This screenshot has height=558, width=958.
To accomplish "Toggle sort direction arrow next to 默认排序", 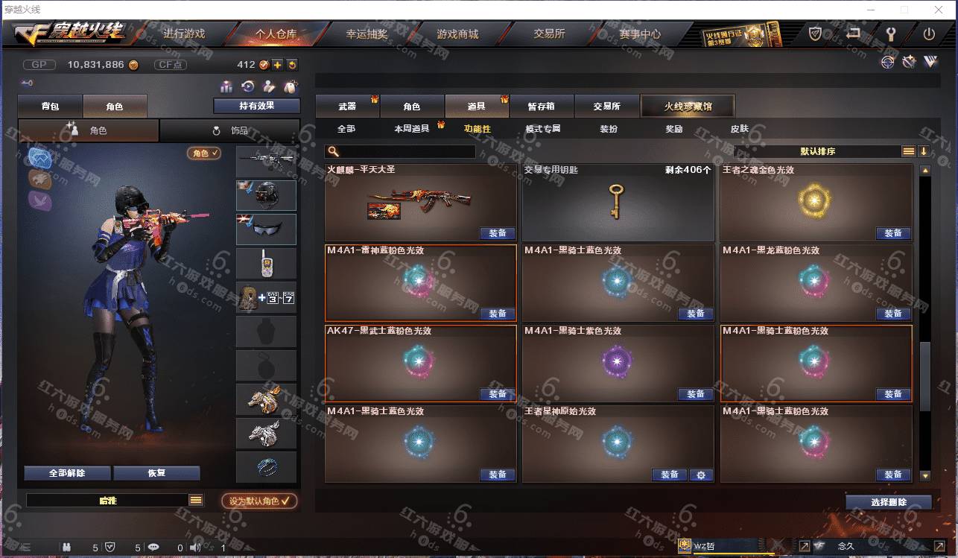I will pos(924,151).
